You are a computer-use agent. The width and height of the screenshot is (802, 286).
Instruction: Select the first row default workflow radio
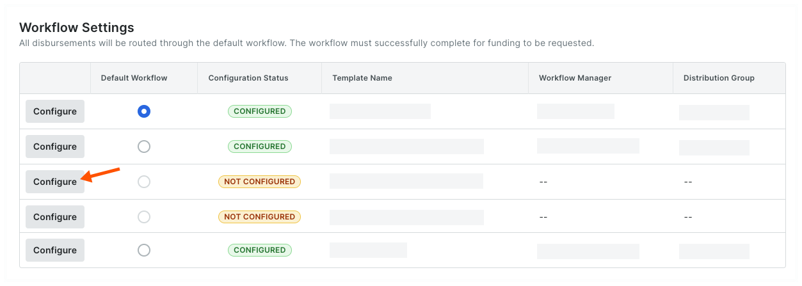click(144, 111)
